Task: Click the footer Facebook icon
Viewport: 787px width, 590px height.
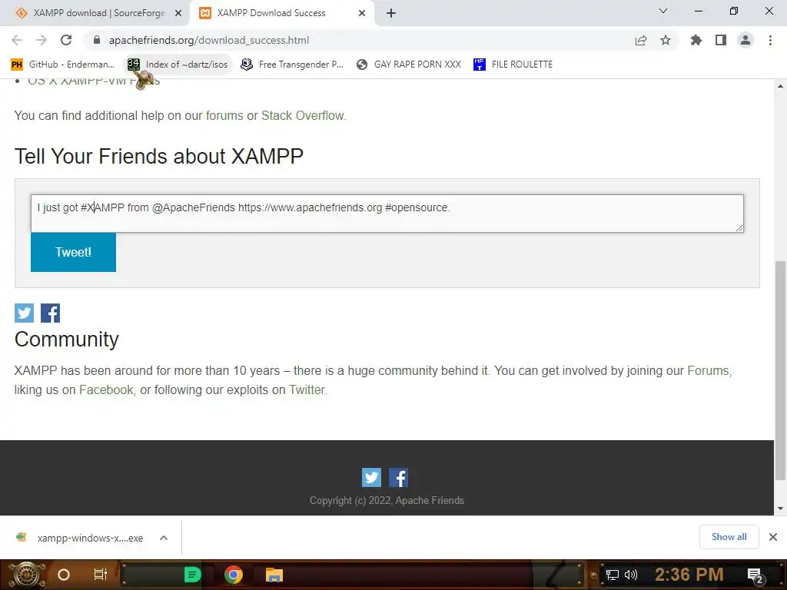Action: point(399,478)
